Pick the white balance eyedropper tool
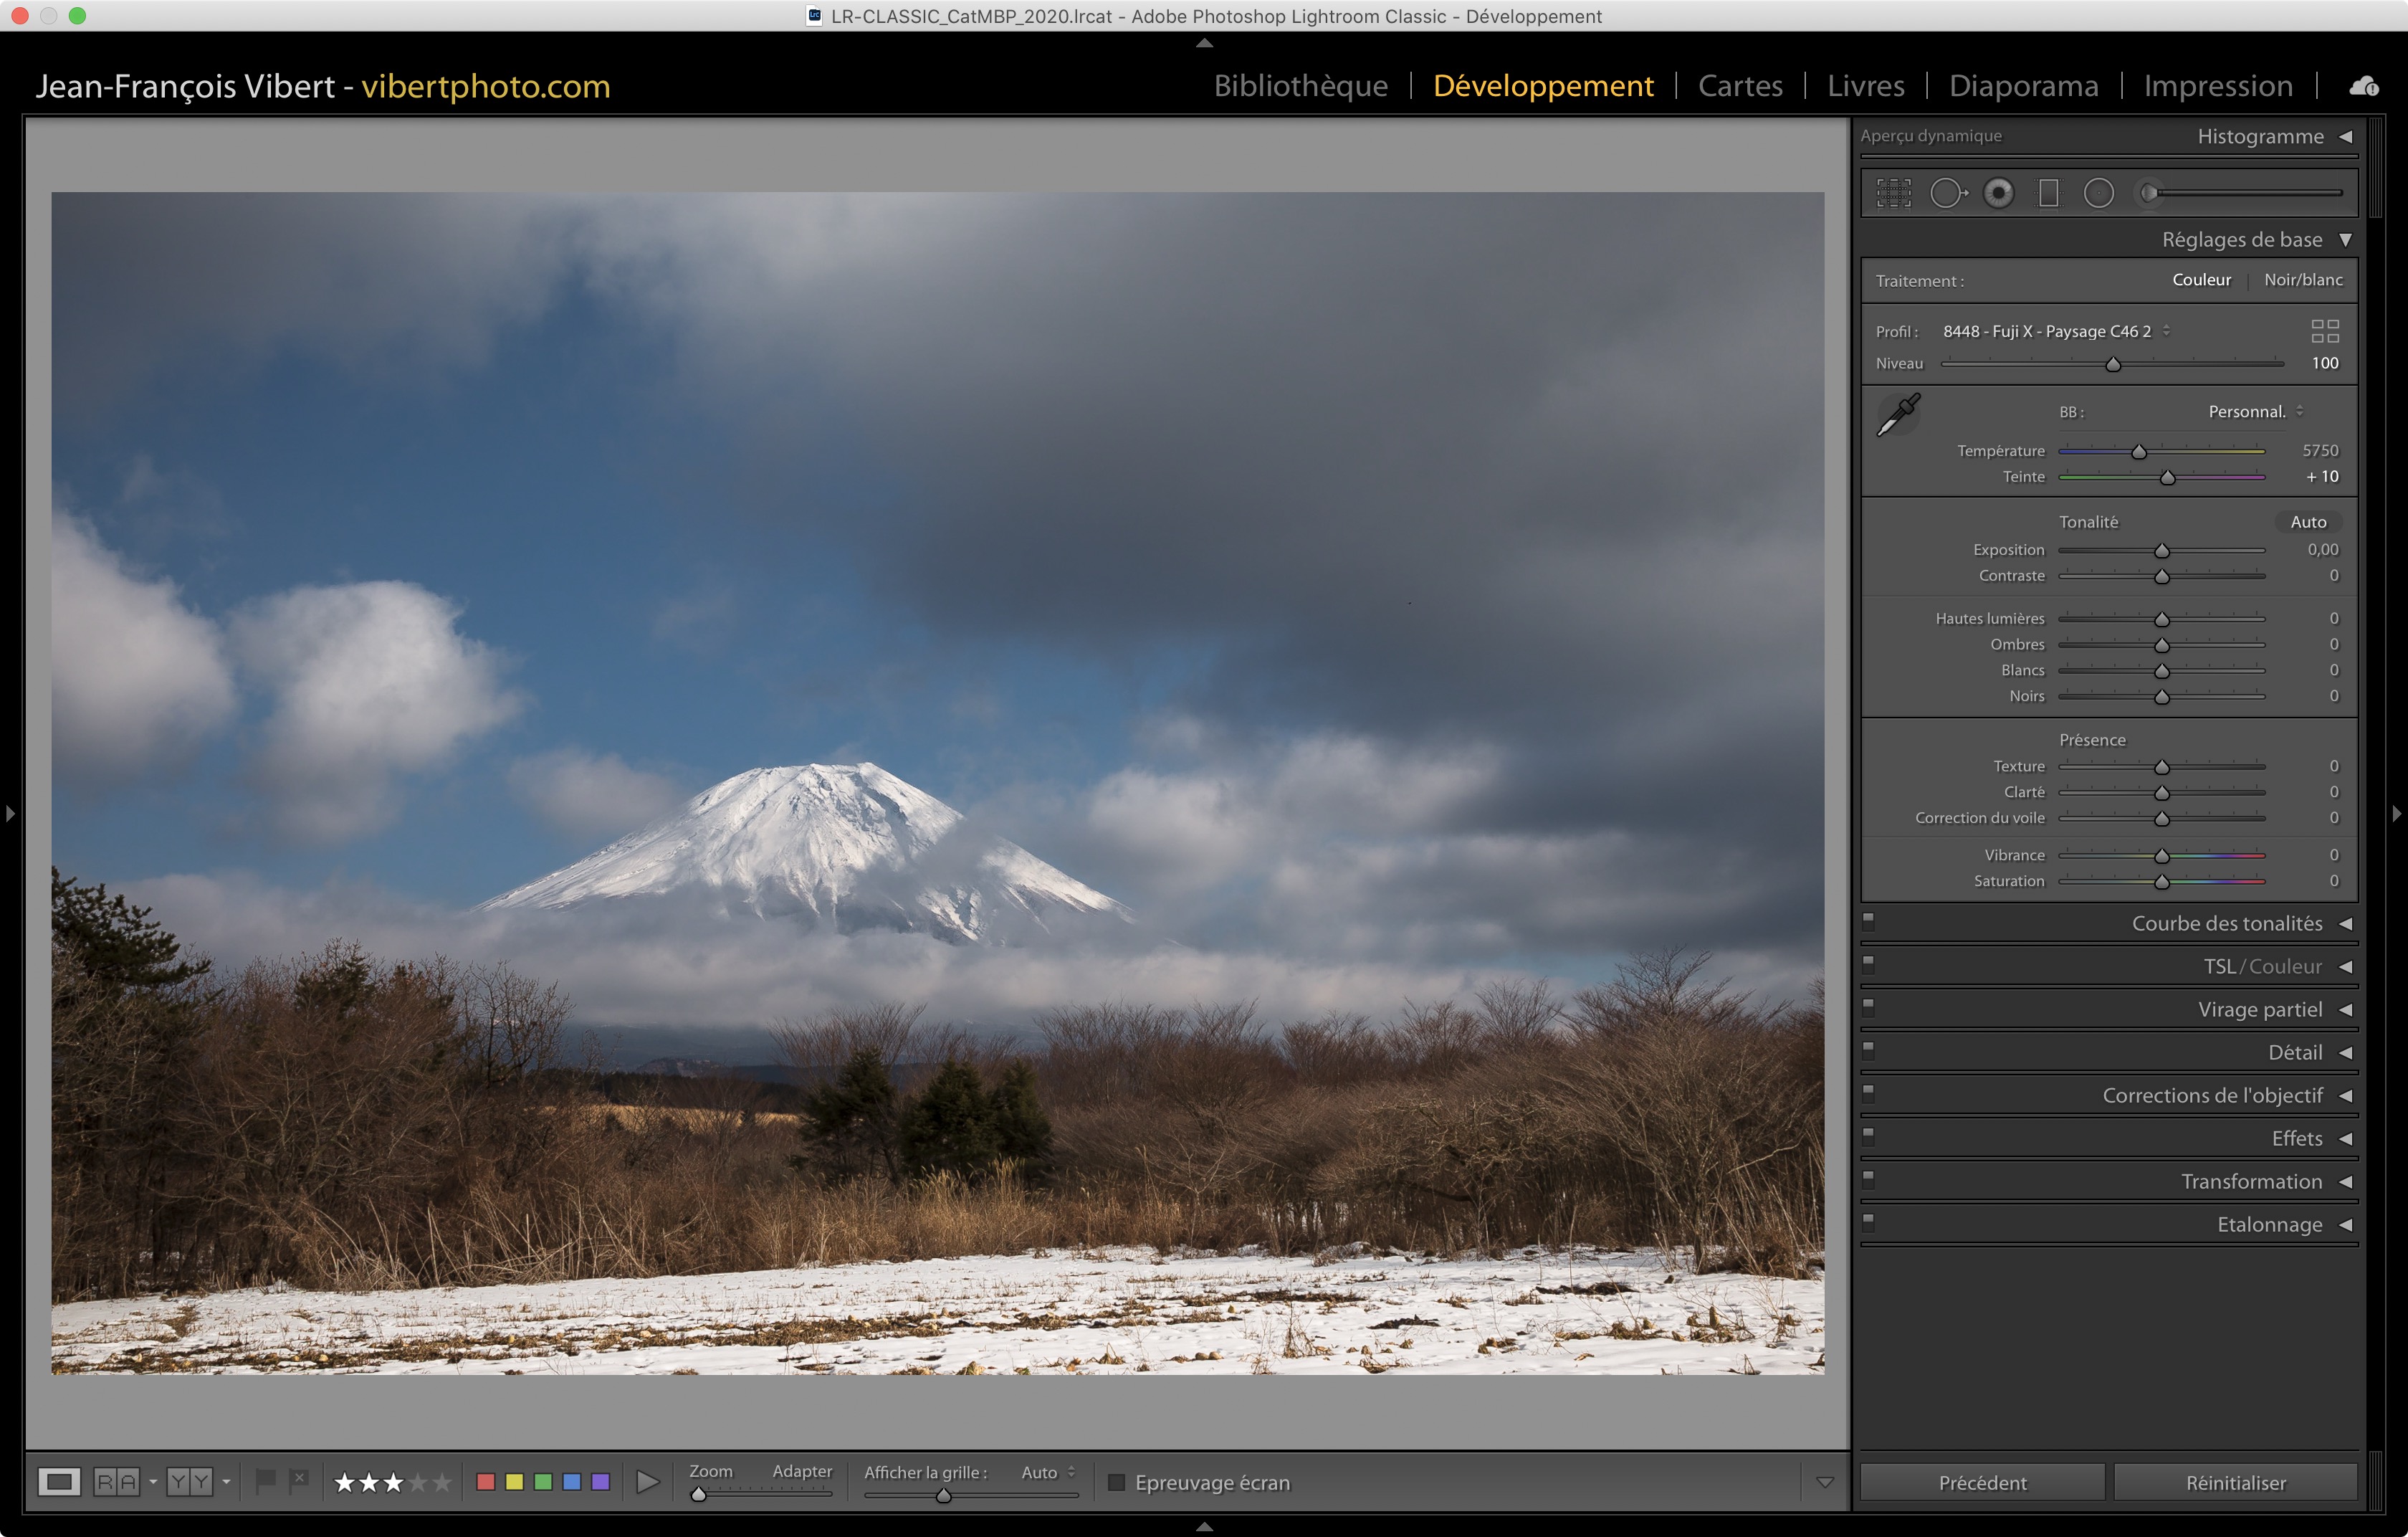The image size is (2408, 1537). tap(1898, 414)
